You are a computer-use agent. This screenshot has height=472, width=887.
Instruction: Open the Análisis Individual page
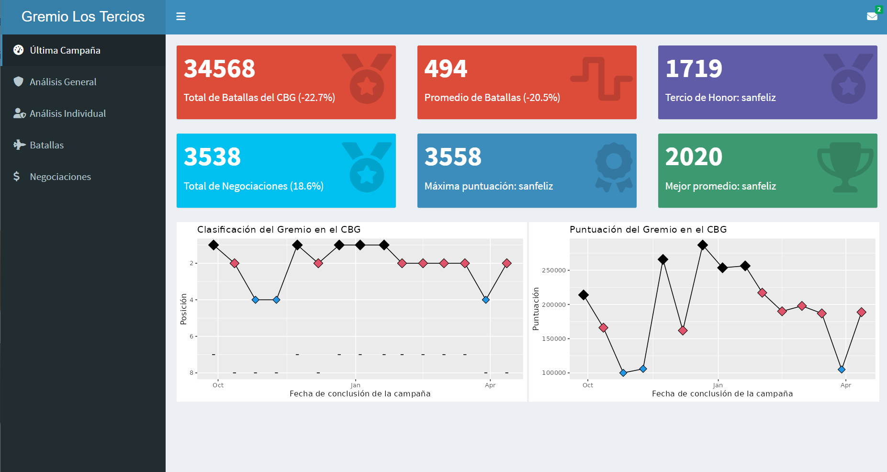(x=68, y=113)
